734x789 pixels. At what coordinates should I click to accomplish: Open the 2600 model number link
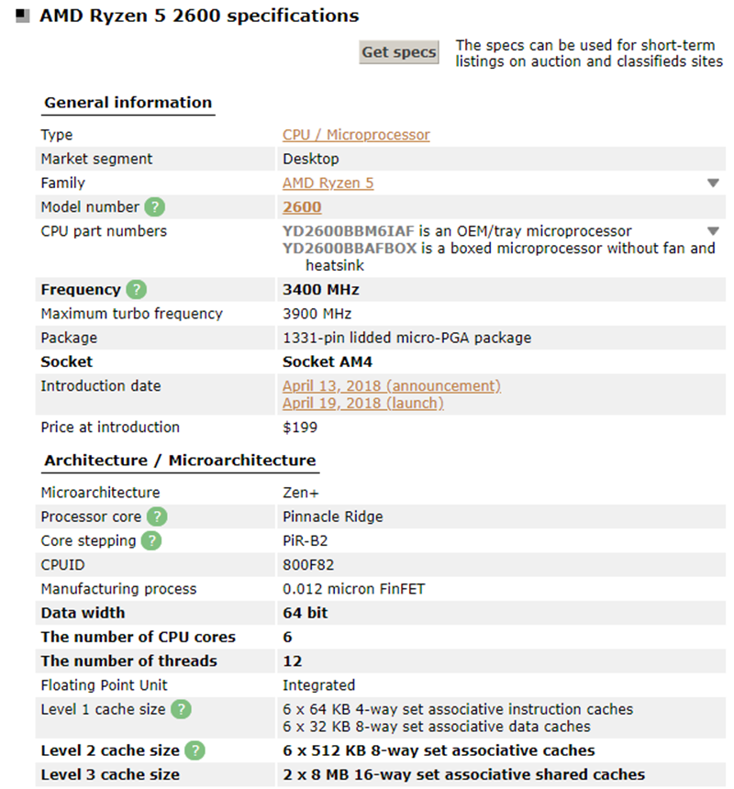click(x=302, y=207)
